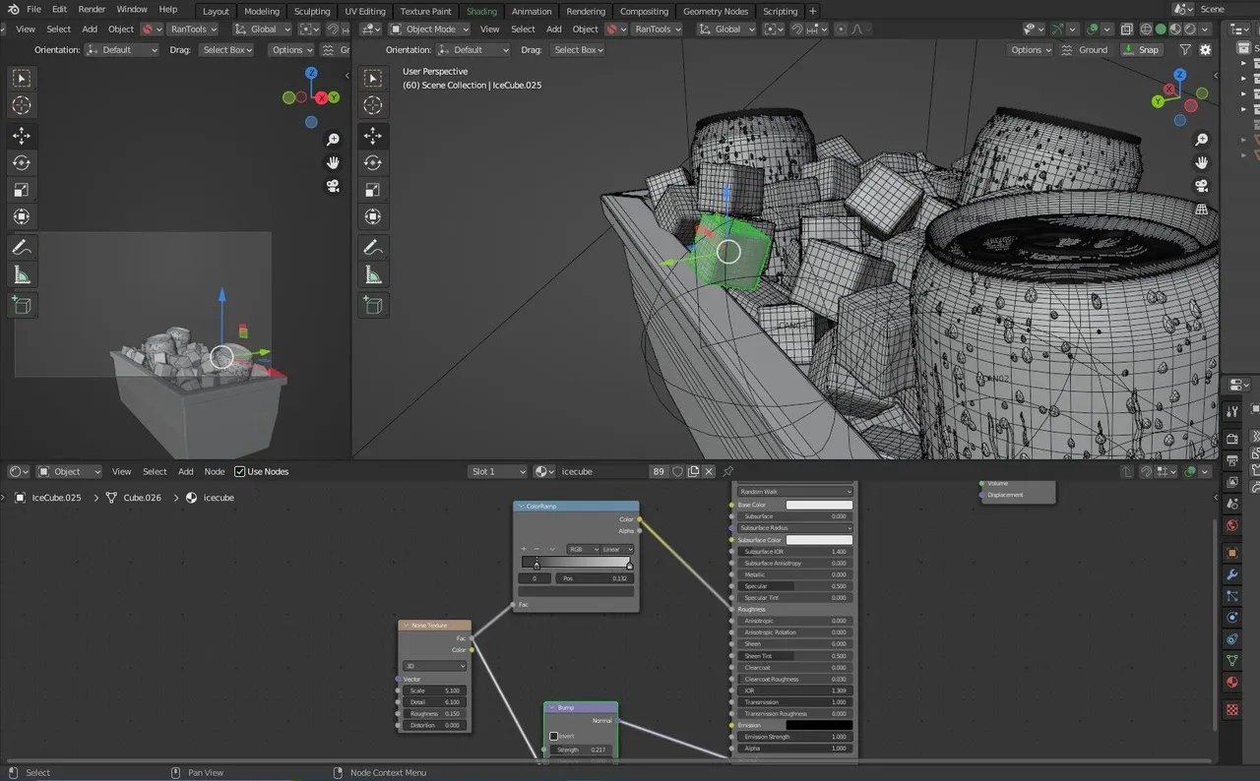This screenshot has height=781, width=1260.
Task: Click the gear settings icon beside filter
Action: coord(1205,50)
